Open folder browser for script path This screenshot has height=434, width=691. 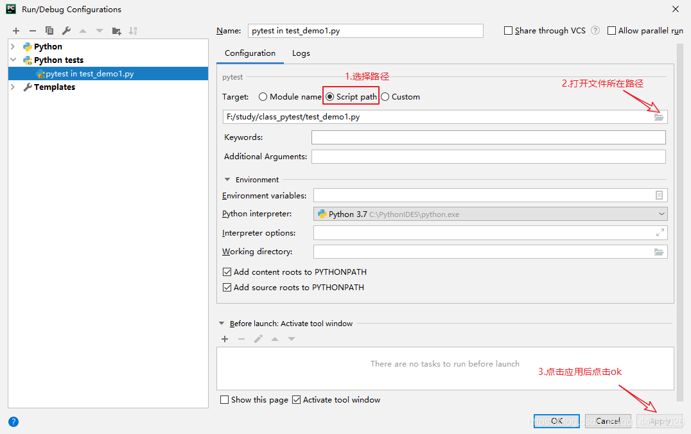(659, 117)
